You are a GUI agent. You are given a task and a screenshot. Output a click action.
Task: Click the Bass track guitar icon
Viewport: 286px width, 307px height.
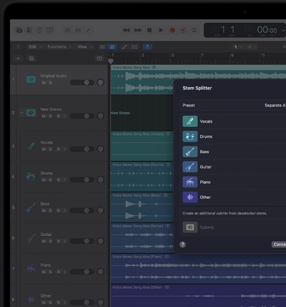pos(31,207)
